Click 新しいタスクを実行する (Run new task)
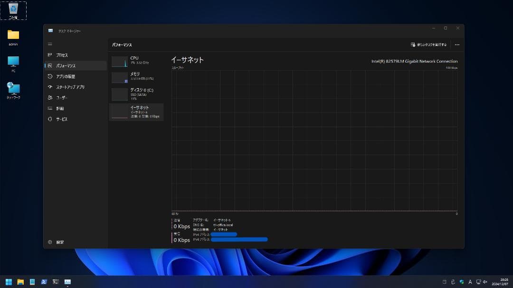 428,45
